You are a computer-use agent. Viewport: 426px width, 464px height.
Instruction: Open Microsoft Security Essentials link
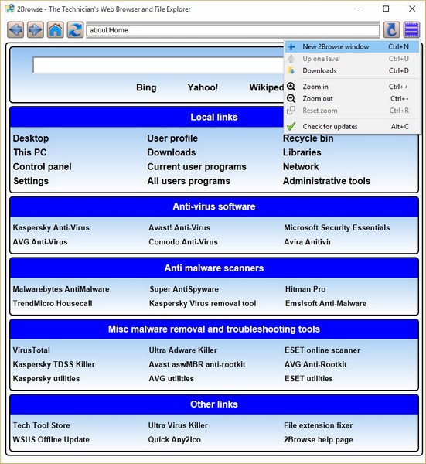(x=337, y=227)
